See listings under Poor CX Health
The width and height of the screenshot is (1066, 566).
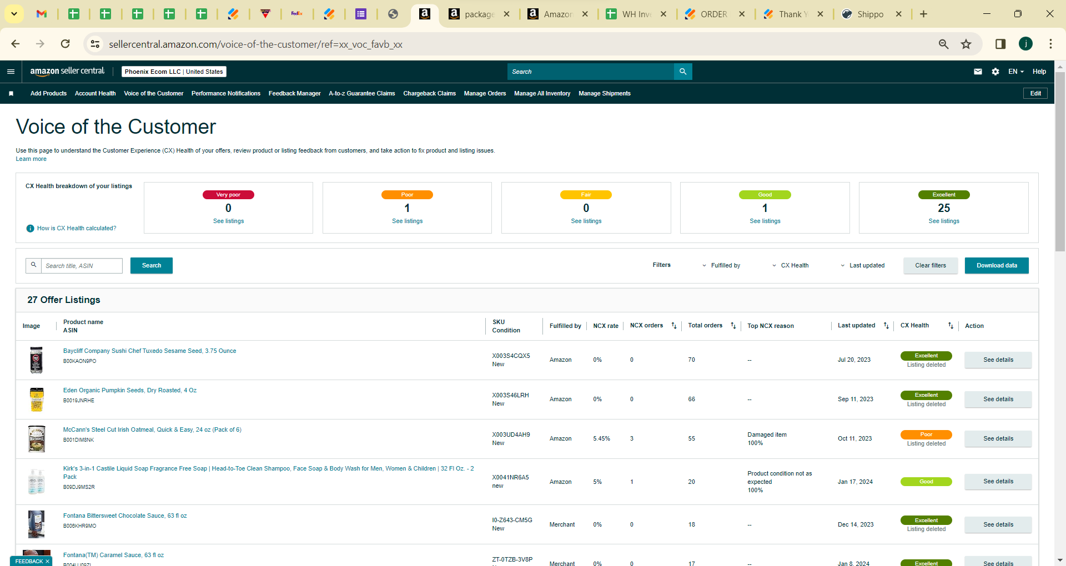tap(408, 221)
